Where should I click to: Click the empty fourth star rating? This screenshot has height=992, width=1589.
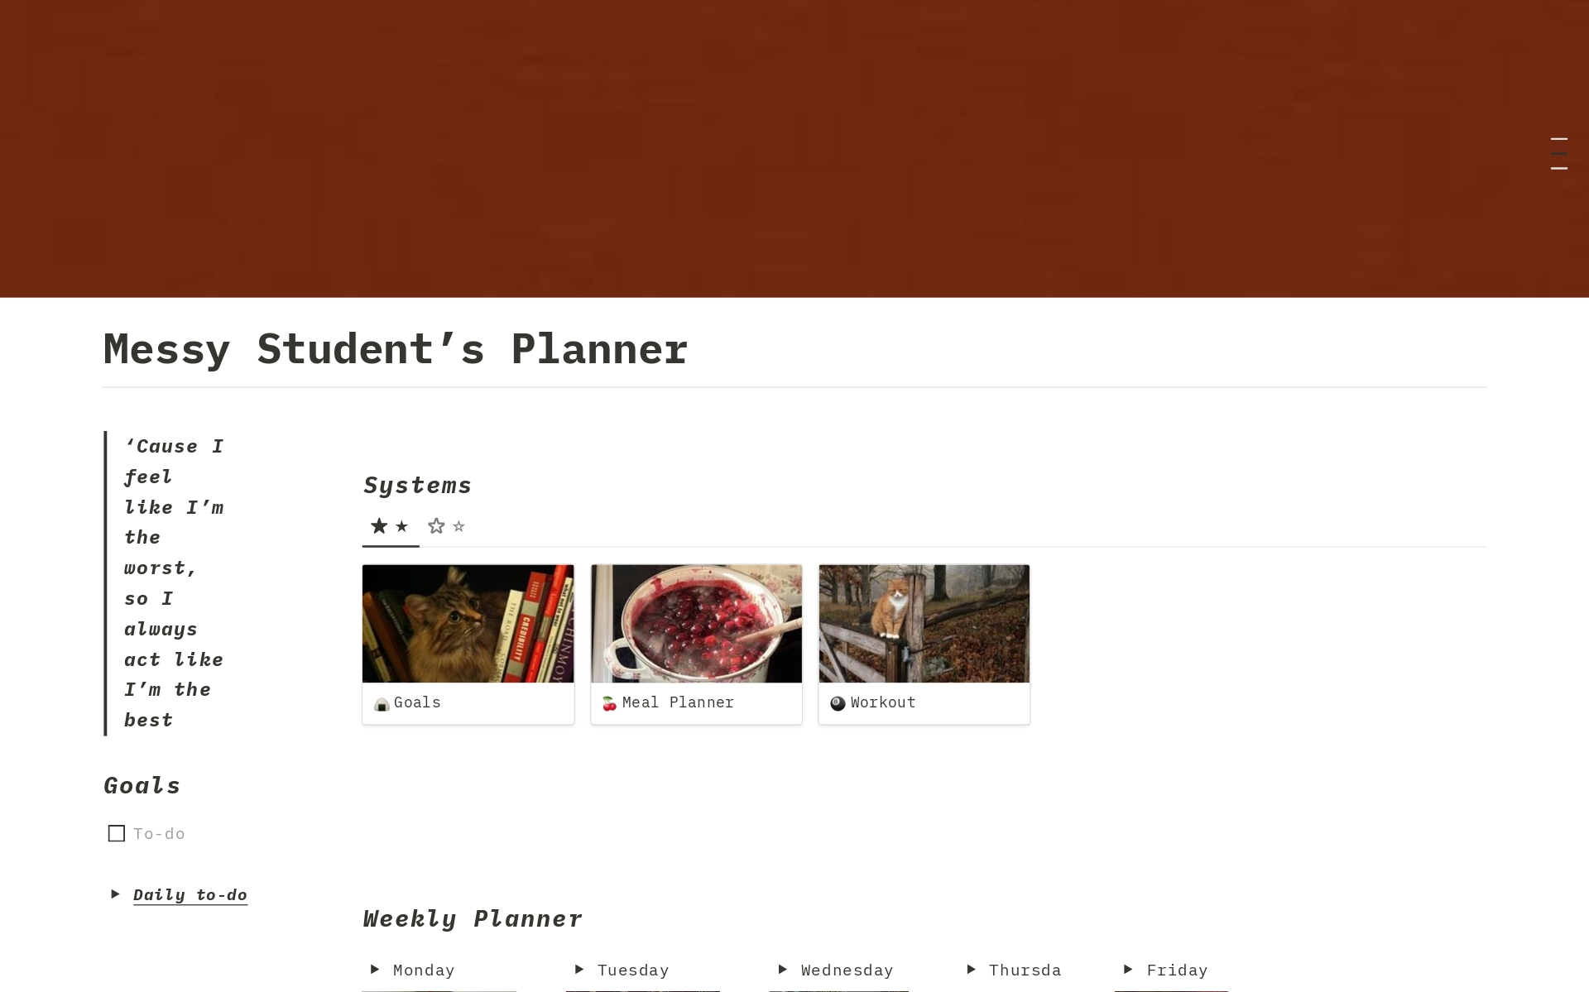pos(458,525)
